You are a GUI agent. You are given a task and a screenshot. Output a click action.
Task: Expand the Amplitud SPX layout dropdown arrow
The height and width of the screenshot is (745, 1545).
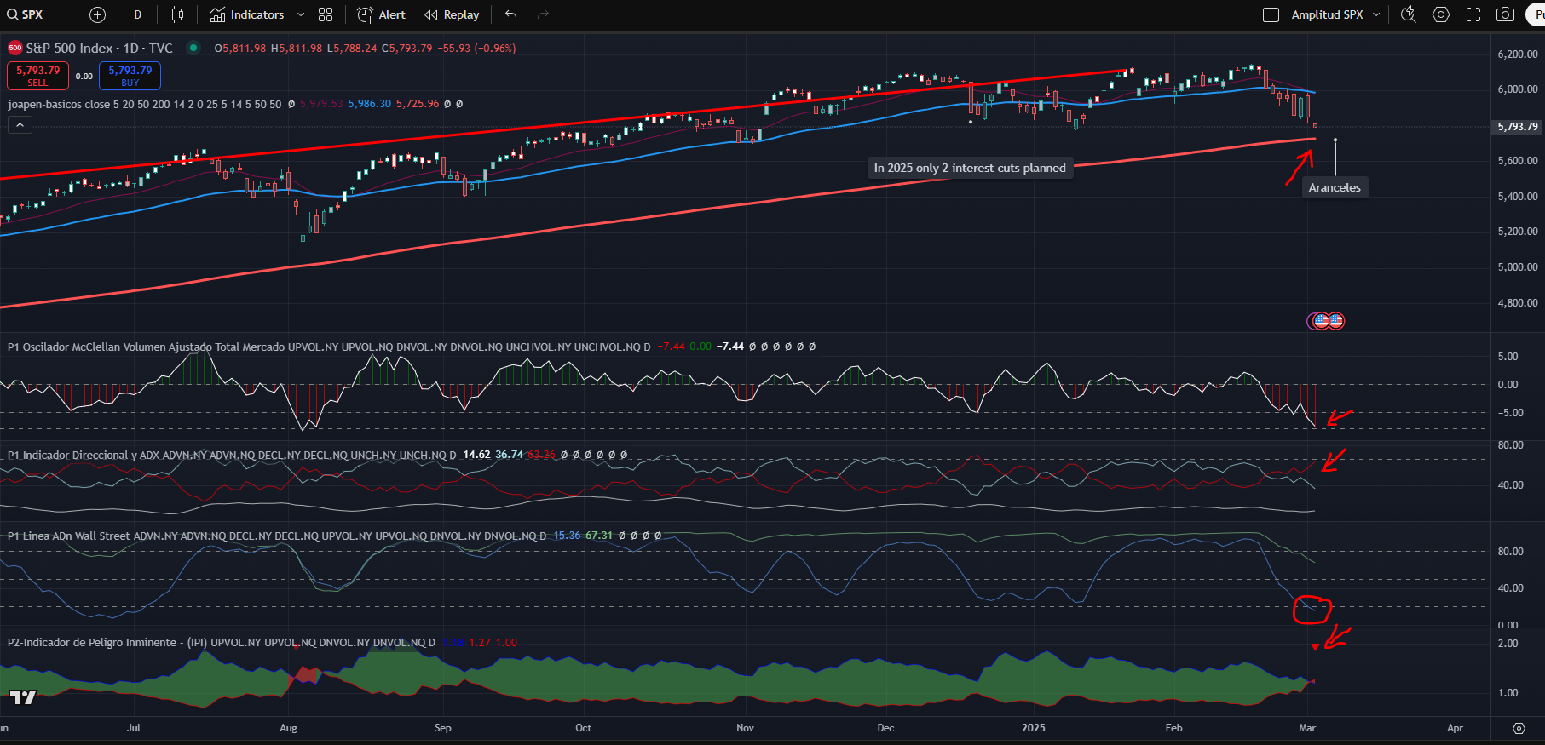pyautogui.click(x=1376, y=14)
